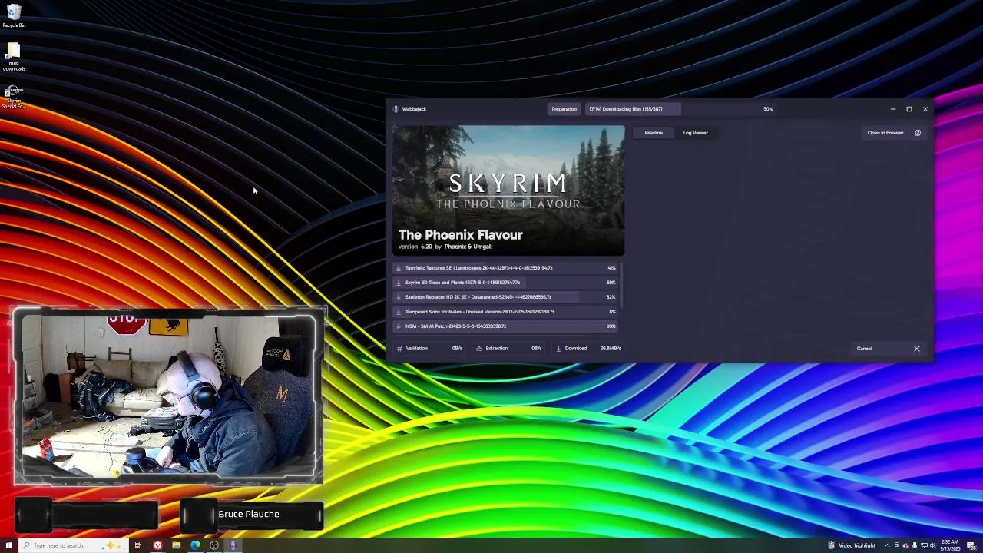Image resolution: width=983 pixels, height=553 pixels.
Task: Click download icon of Tempered Skins row
Action: 398,312
